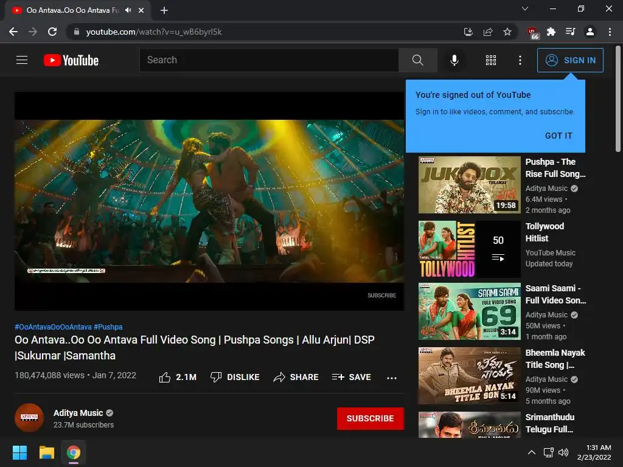Viewport: 623px width, 467px height.
Task: Click the search magnifier button
Action: point(417,60)
